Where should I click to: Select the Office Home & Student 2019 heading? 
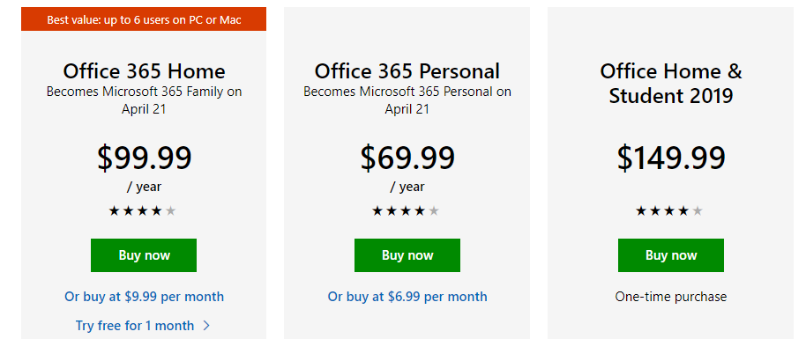tap(671, 83)
